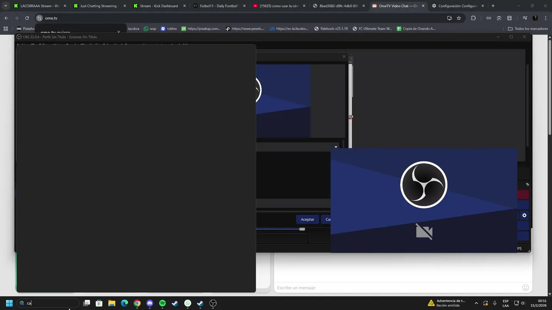Open the Advertencia weather alert widget
552x310 pixels.
(x=446, y=303)
